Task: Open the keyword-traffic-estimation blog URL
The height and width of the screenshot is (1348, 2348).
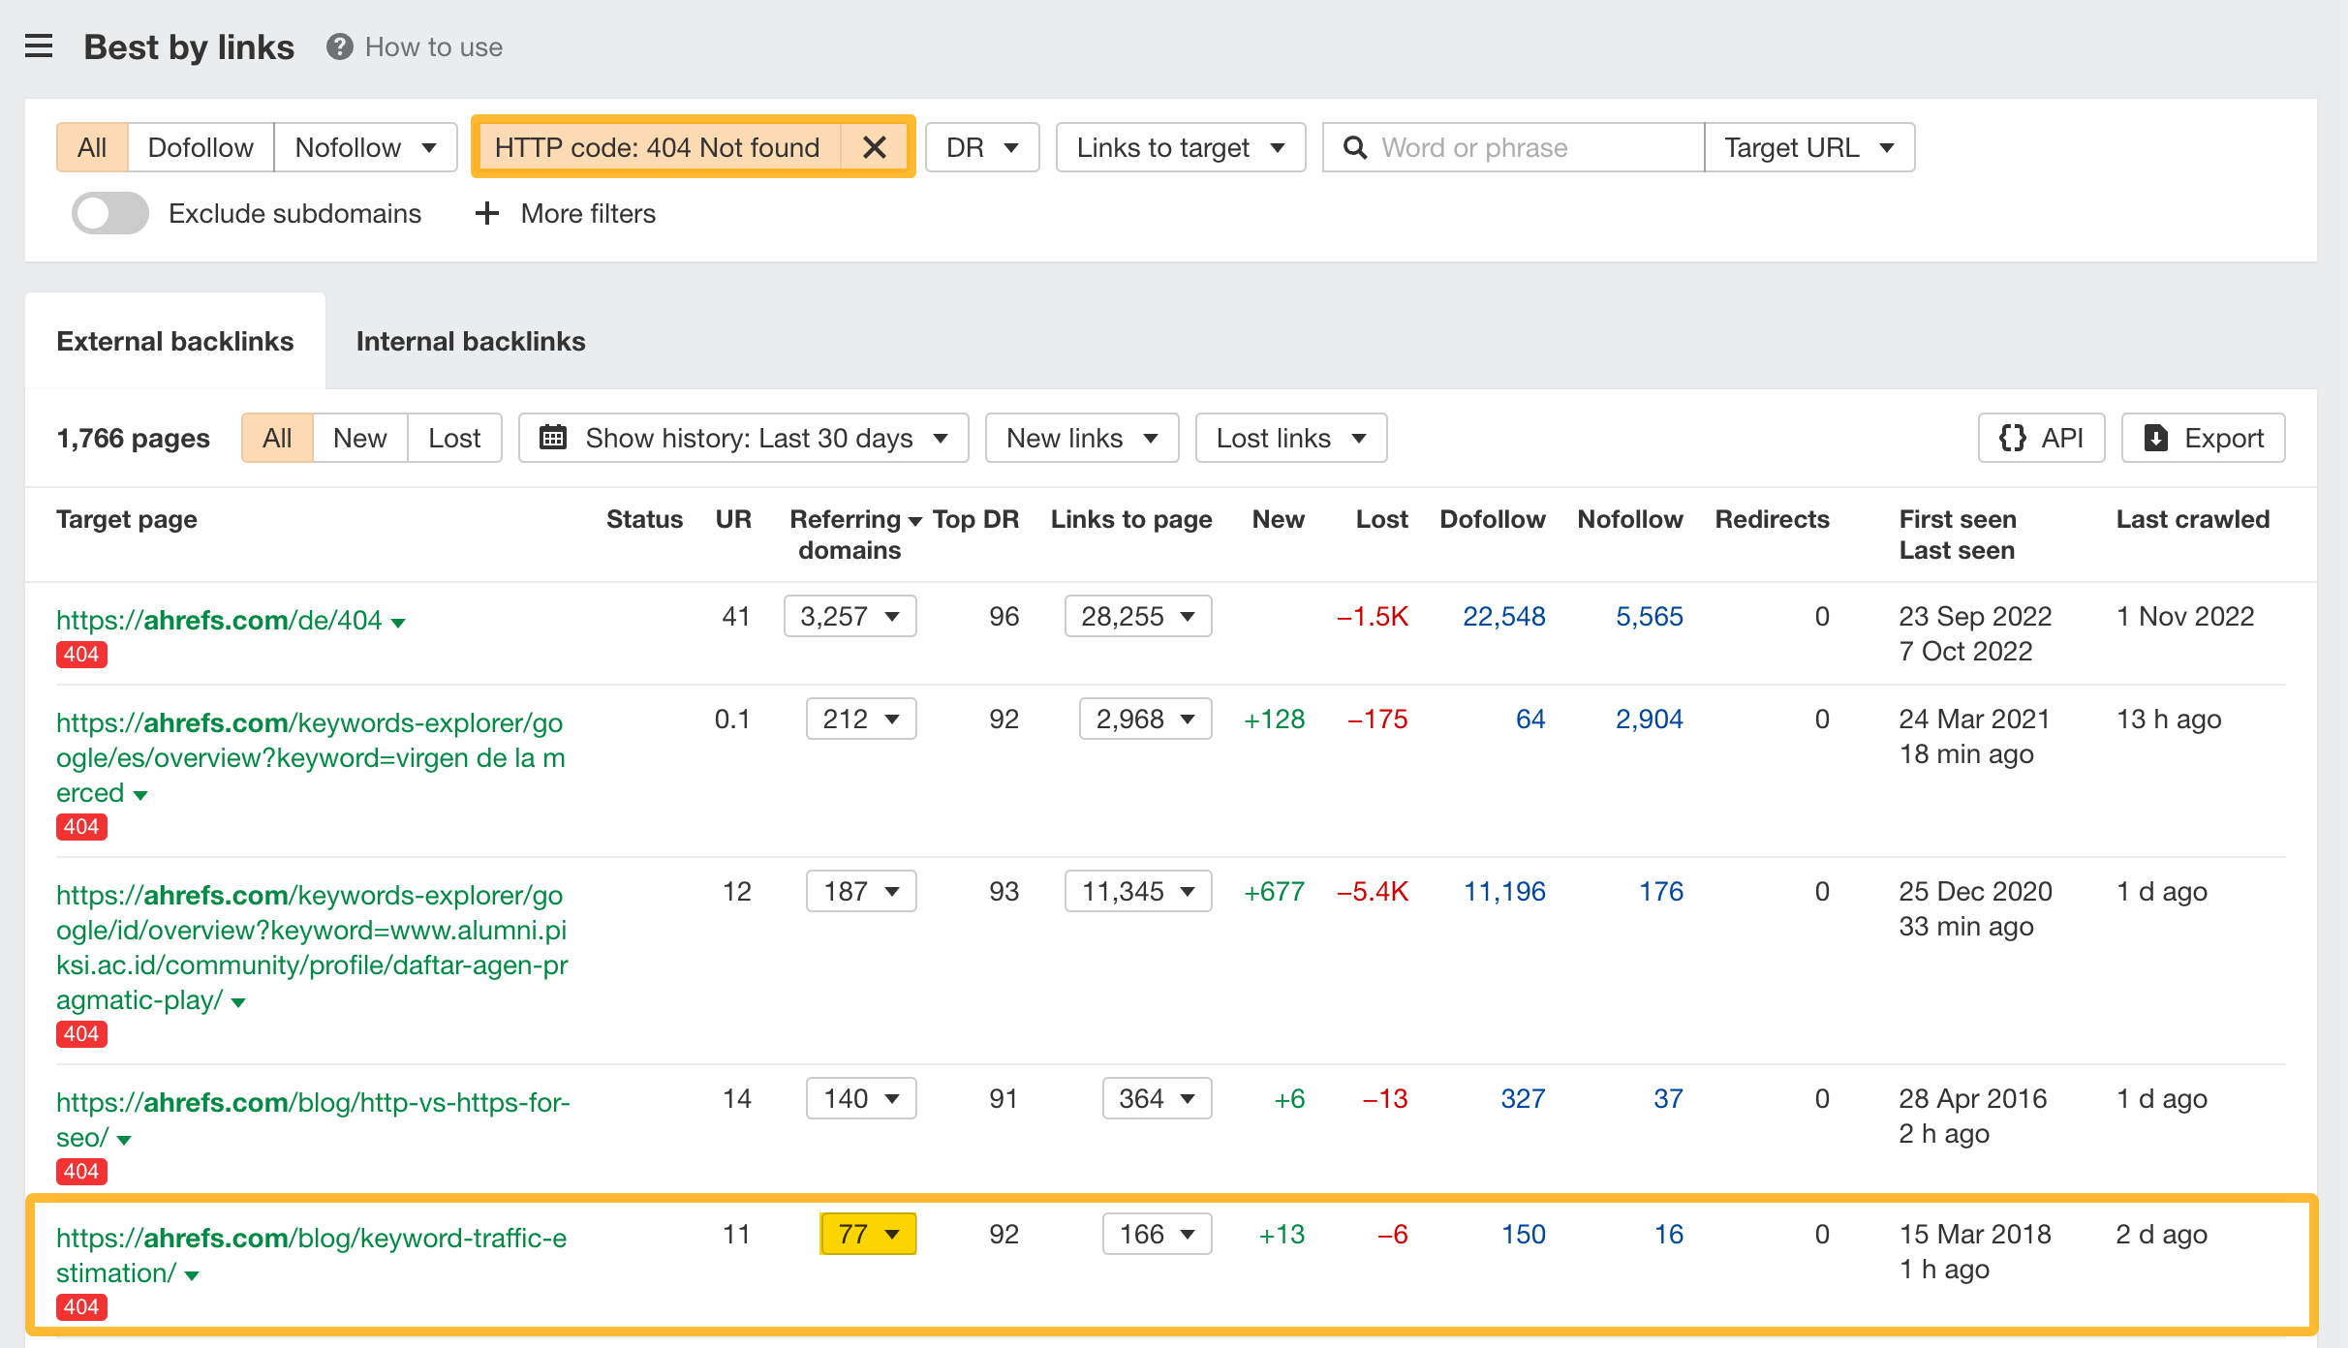Action: [311, 1255]
